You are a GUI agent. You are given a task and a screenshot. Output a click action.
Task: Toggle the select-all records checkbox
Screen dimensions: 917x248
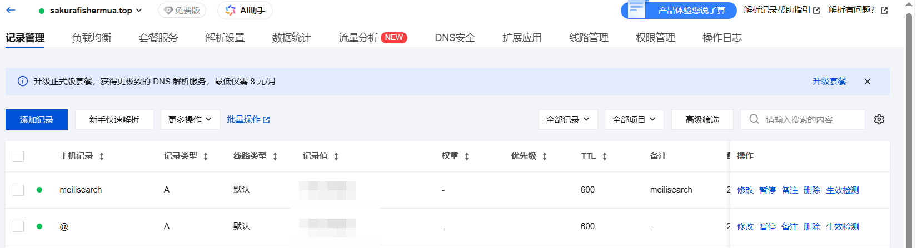[x=18, y=156]
